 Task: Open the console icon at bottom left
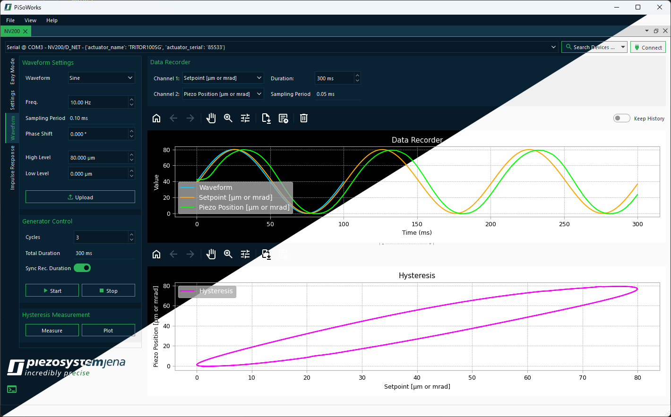tap(12, 389)
